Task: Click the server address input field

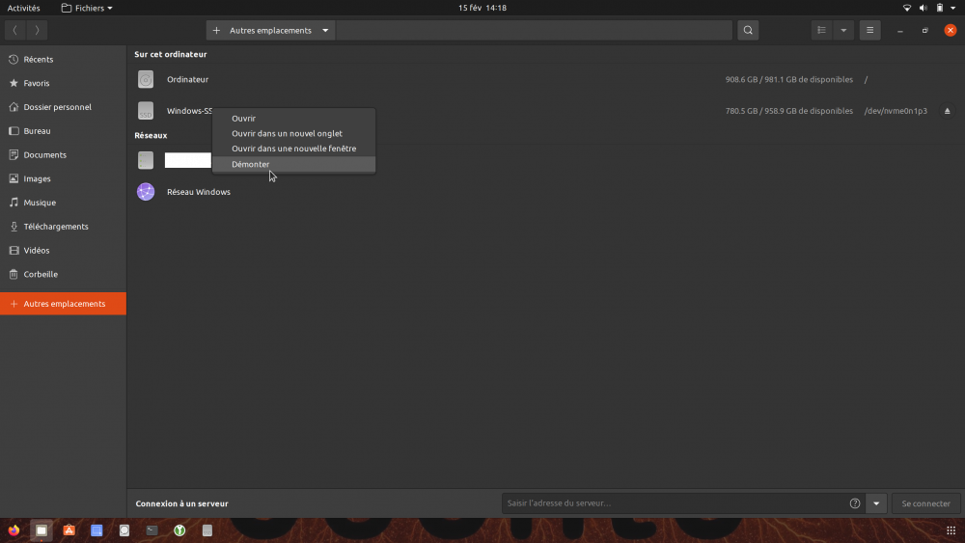Action: click(674, 503)
